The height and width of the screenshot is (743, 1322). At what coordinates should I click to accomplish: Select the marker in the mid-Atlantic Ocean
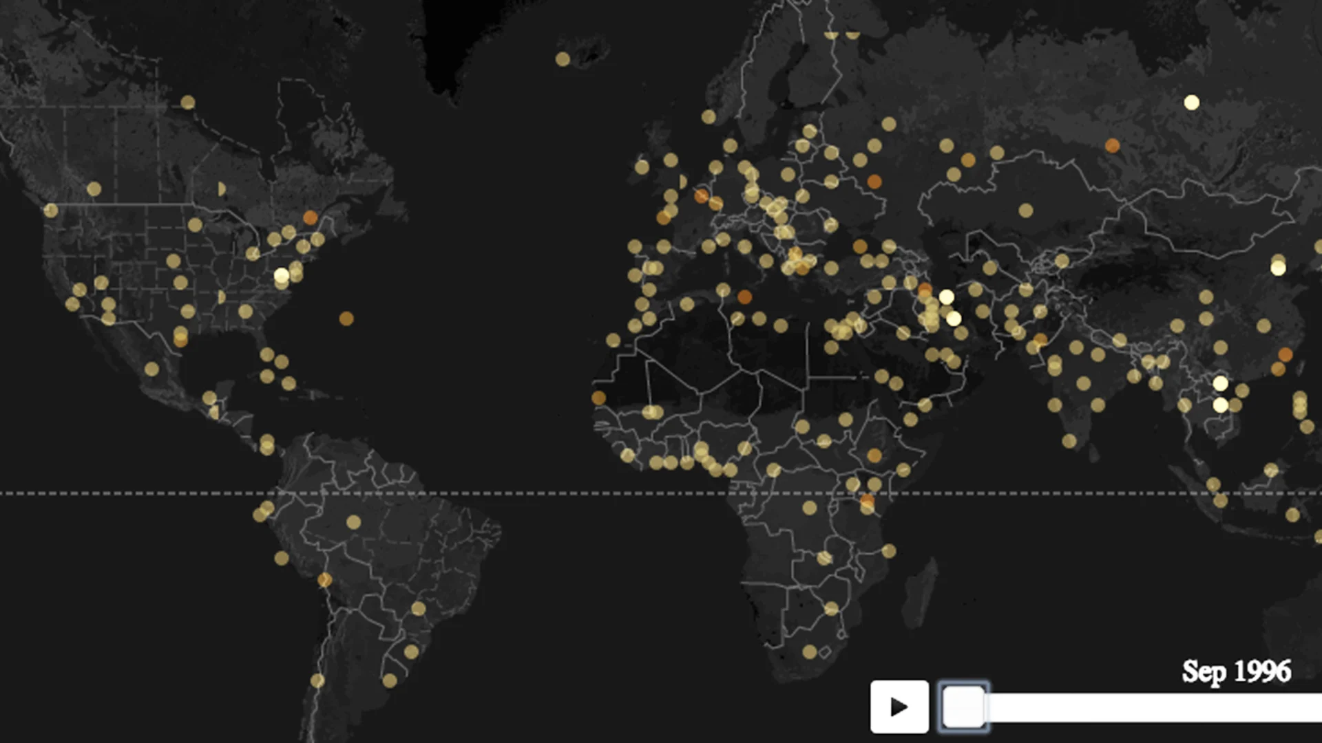(x=348, y=319)
